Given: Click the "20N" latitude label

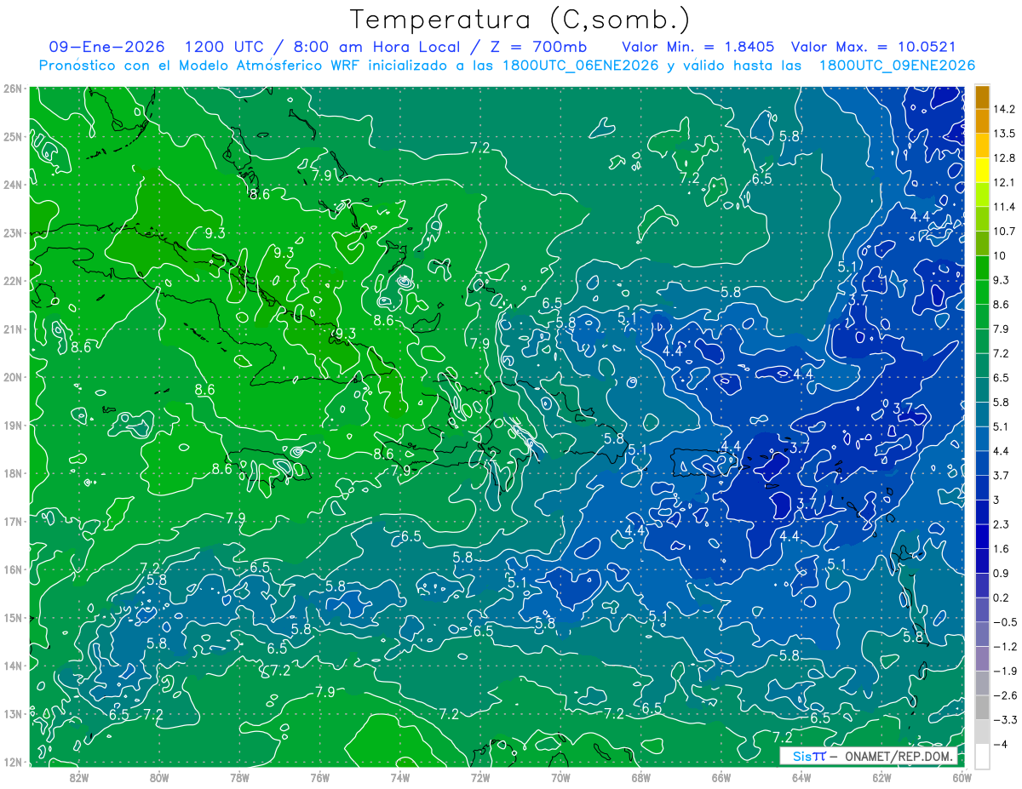Looking at the screenshot, I should click(13, 377).
